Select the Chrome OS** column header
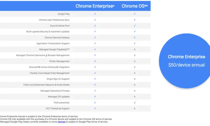Screen dimensions: 210x126 coord(135,6)
